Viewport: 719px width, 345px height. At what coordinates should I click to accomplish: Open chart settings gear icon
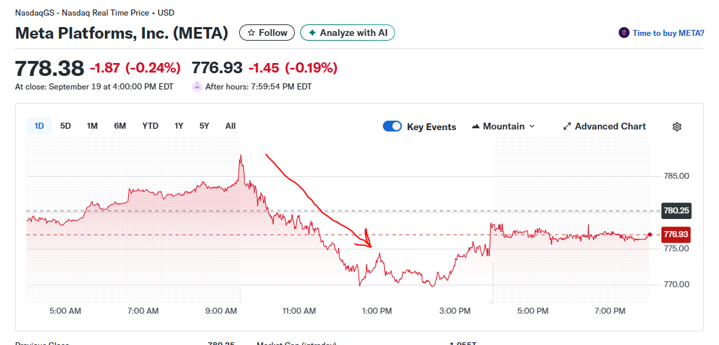point(676,127)
